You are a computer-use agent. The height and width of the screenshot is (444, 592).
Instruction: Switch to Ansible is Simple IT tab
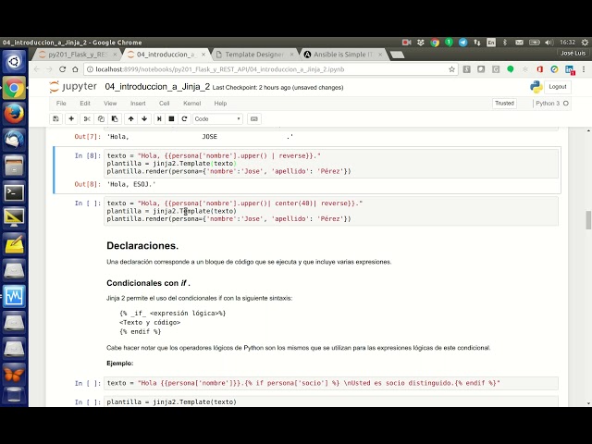tap(343, 55)
